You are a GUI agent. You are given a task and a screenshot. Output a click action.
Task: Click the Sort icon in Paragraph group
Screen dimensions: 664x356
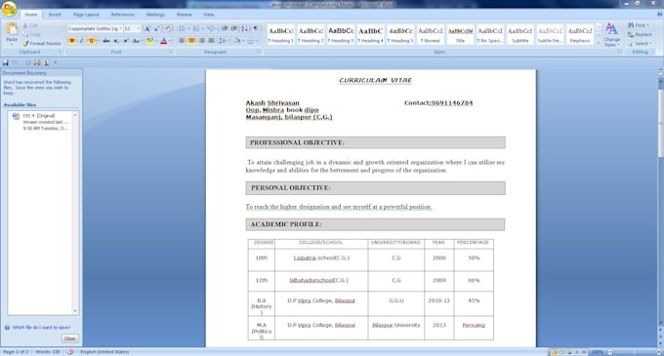[x=245, y=28]
